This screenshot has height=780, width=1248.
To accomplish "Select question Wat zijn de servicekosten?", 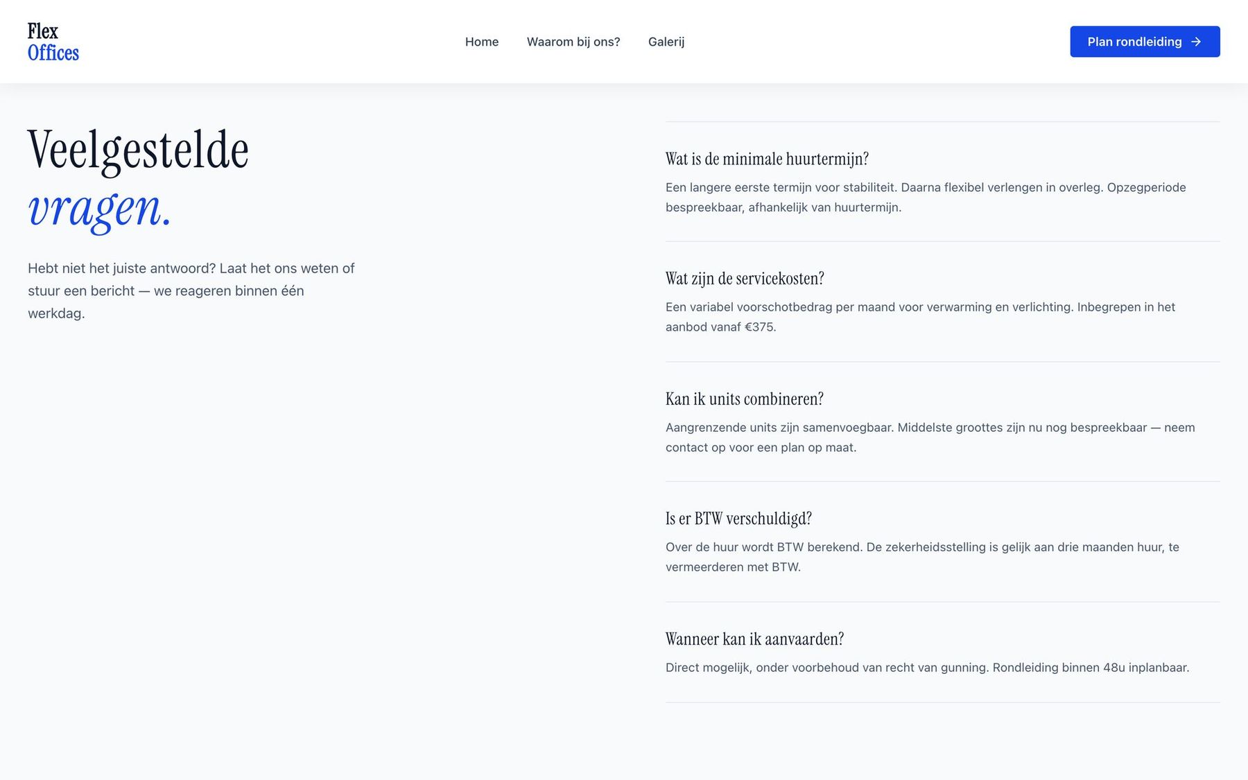I will (x=745, y=279).
